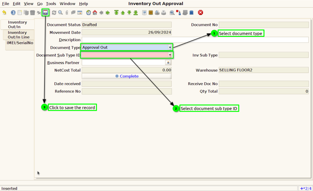Screen dimensions: 313x191
Task: Click the Report icon in toolbar
Action: pyautogui.click(x=144, y=13)
